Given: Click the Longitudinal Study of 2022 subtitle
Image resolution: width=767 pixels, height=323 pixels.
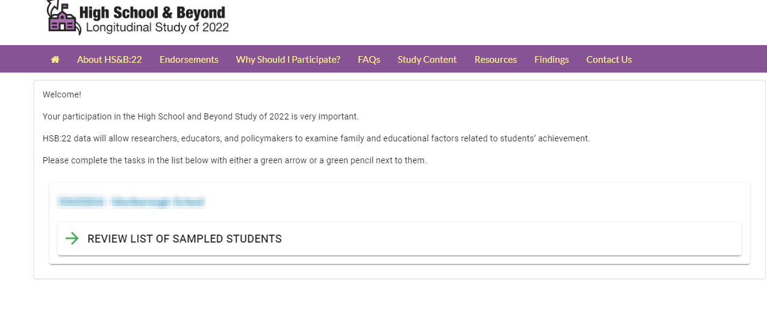Looking at the screenshot, I should (157, 27).
